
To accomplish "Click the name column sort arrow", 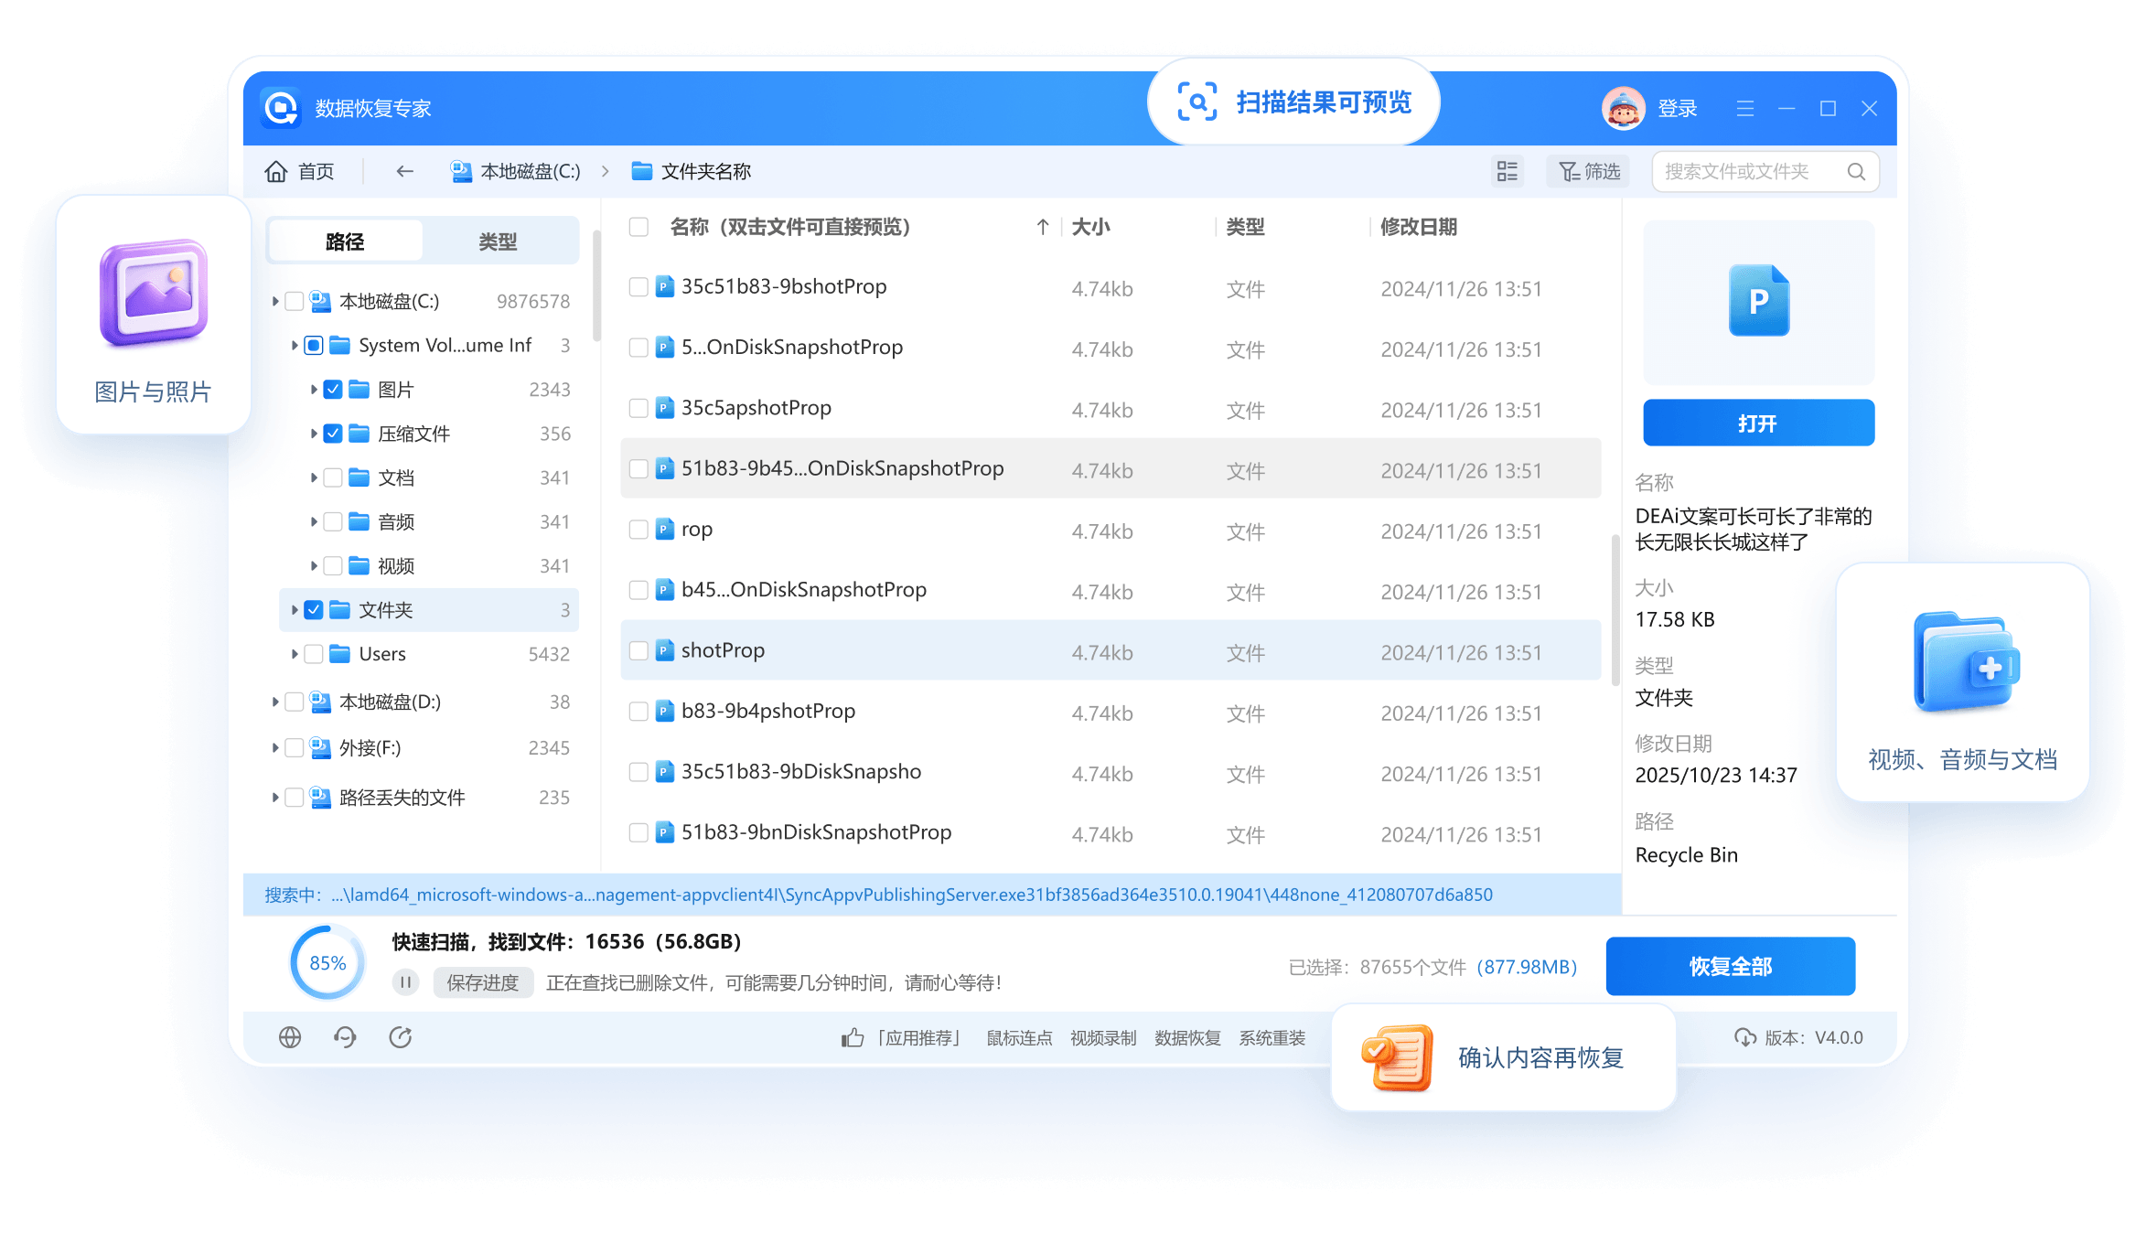I will (1043, 227).
